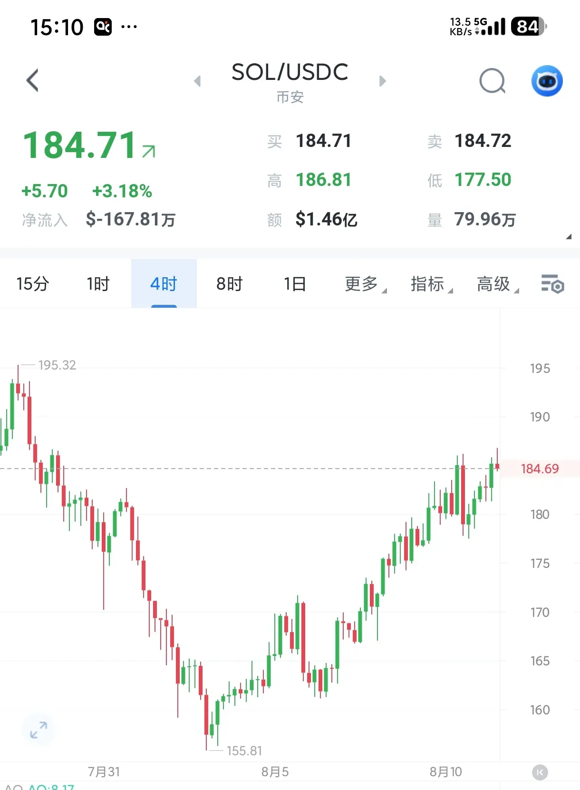Open the 更多 timeframes dropdown

(x=366, y=284)
